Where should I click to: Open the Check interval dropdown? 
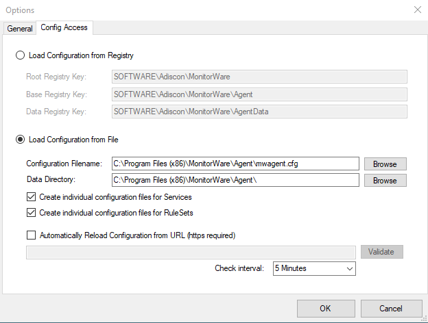314,268
